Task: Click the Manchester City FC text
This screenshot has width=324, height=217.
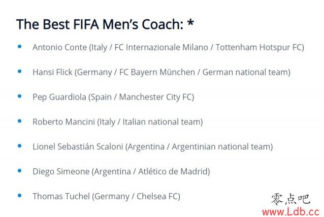Action: pyautogui.click(x=156, y=97)
